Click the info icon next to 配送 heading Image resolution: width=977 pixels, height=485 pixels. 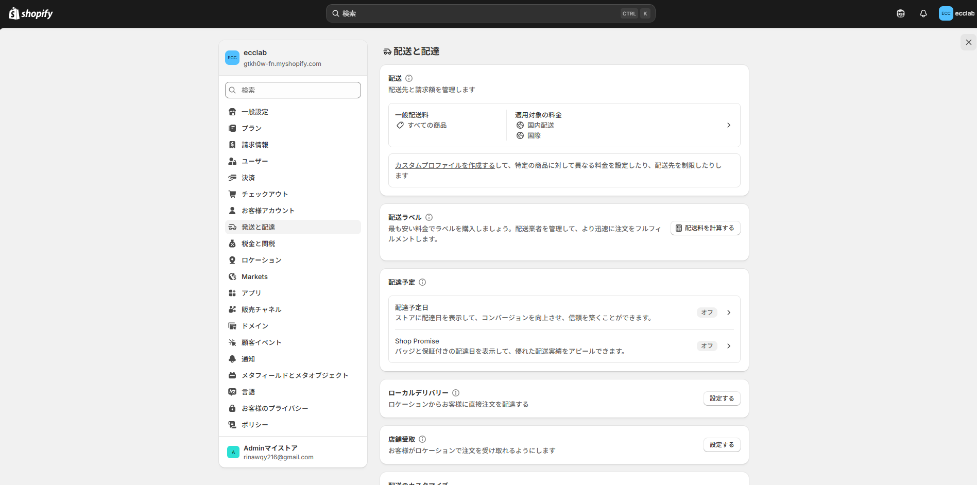coord(409,78)
